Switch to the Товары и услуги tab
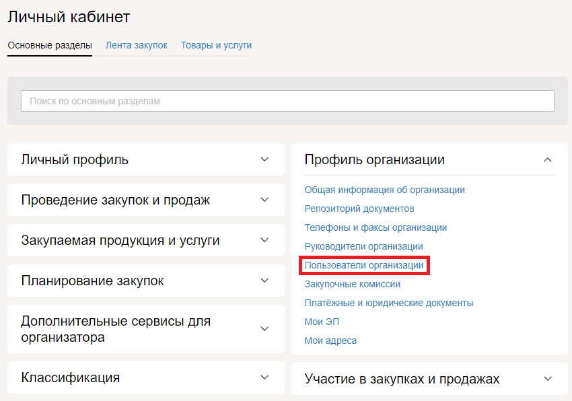The width and height of the screenshot is (572, 401). (x=216, y=45)
